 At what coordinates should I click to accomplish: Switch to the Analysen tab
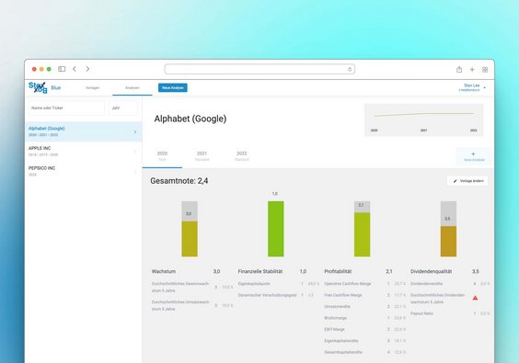coord(133,87)
